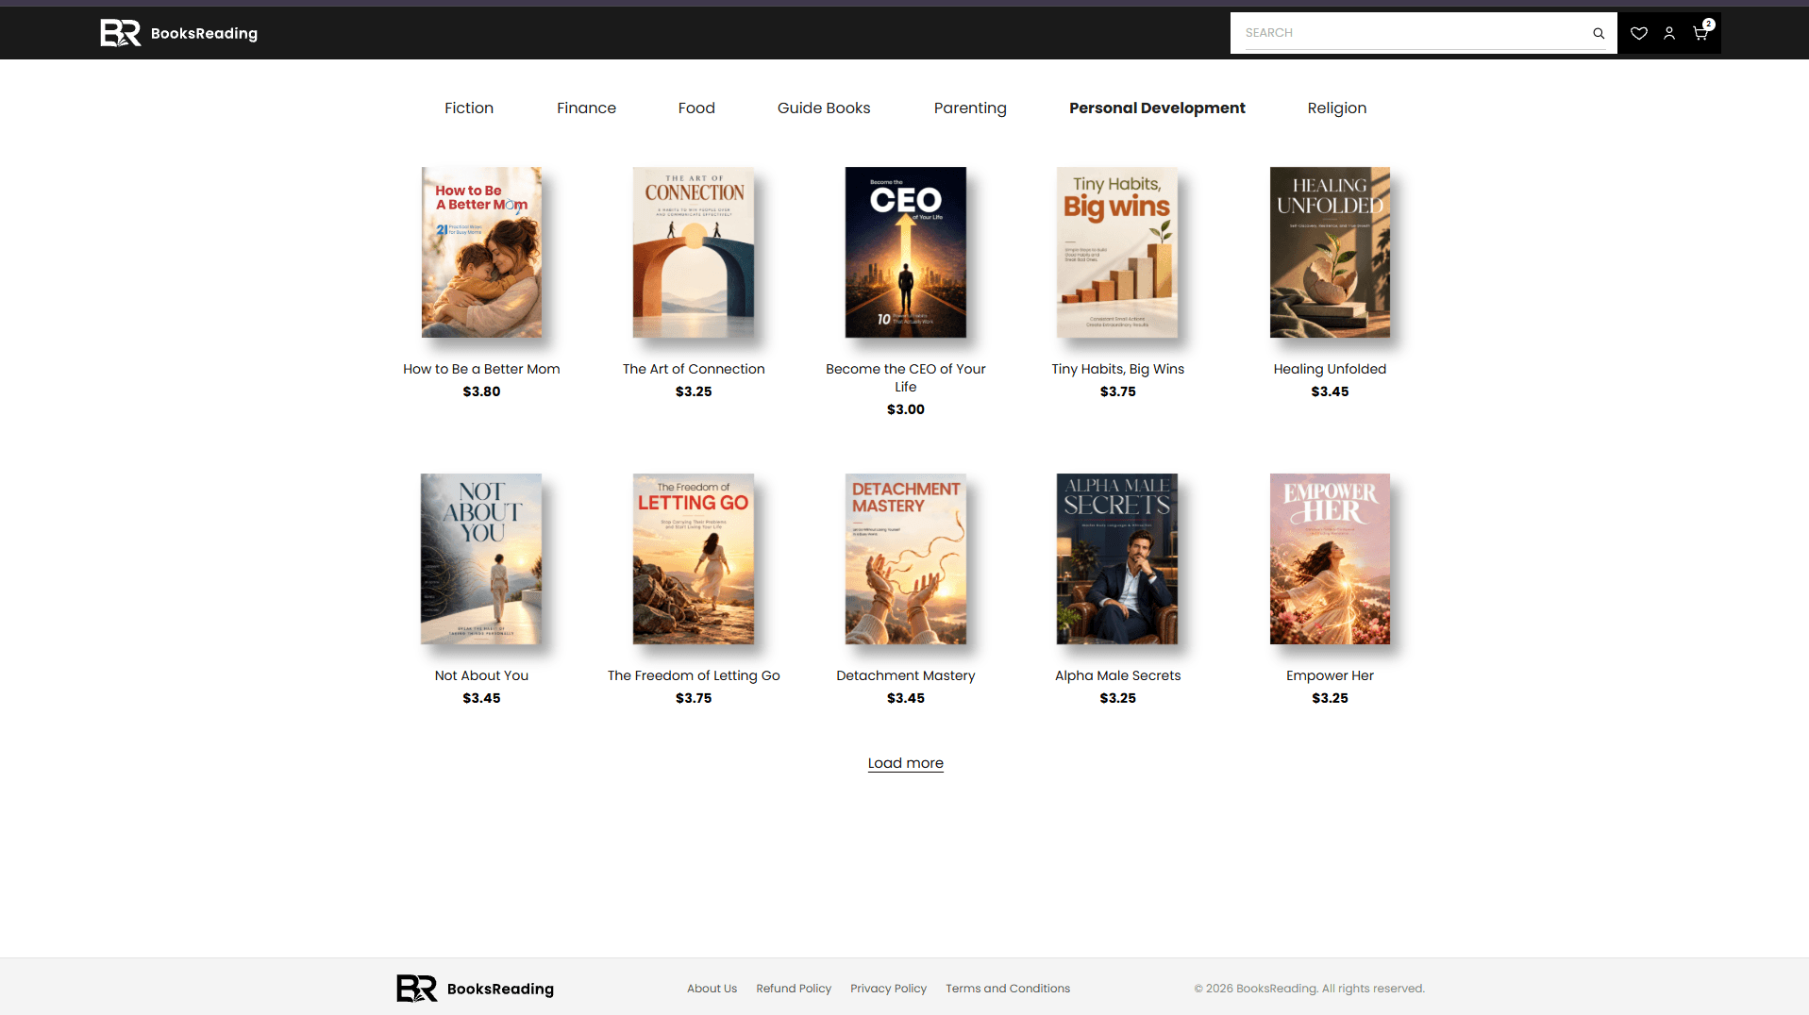Open the Alpha Male Secrets cover
Screen dimensions: 1809x1015
click(x=1117, y=558)
